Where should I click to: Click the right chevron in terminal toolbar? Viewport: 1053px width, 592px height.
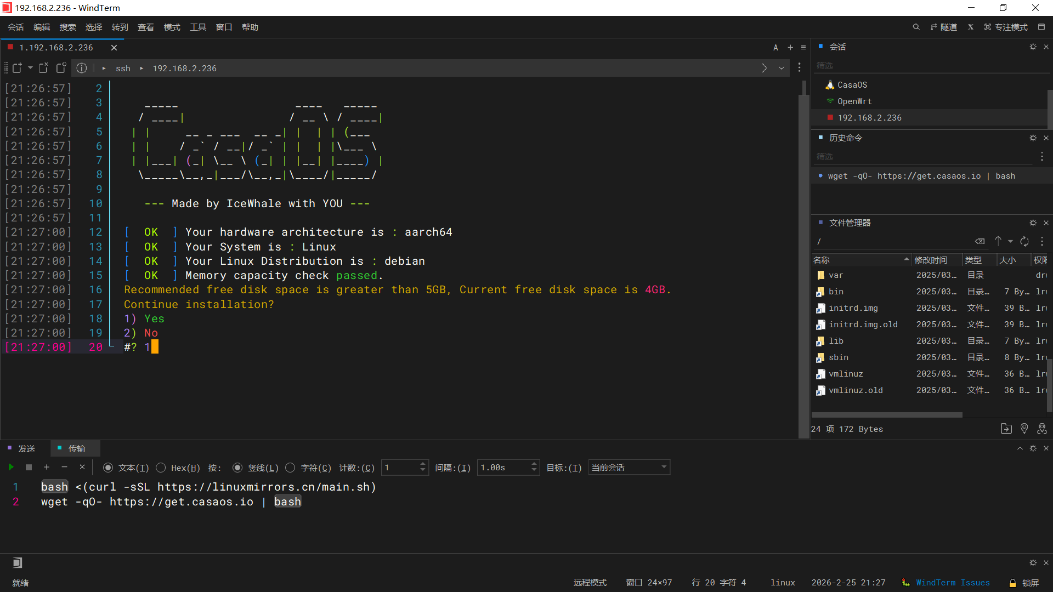(x=764, y=68)
